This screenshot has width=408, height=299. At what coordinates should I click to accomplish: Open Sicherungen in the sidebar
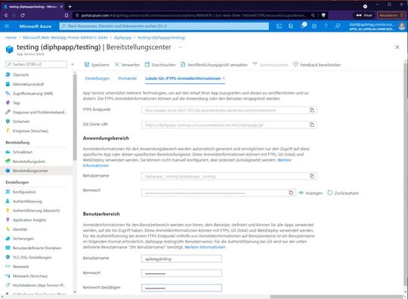(23, 239)
